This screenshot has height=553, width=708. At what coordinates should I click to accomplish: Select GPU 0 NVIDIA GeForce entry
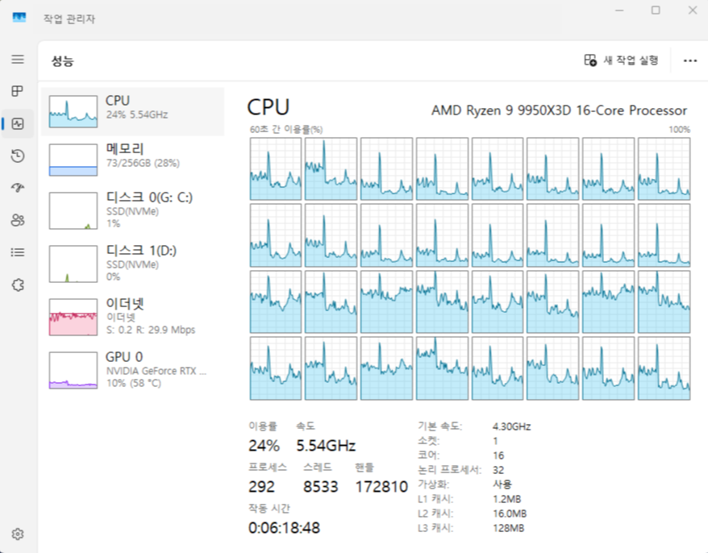tap(133, 369)
